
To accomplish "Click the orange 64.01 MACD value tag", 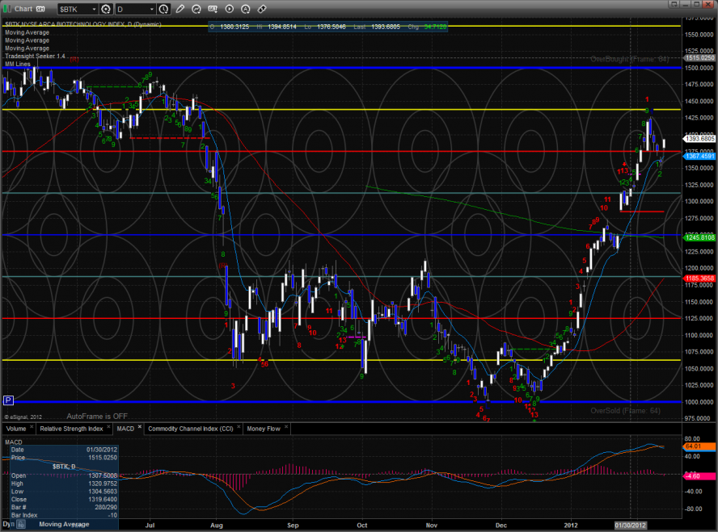I will click(699, 446).
